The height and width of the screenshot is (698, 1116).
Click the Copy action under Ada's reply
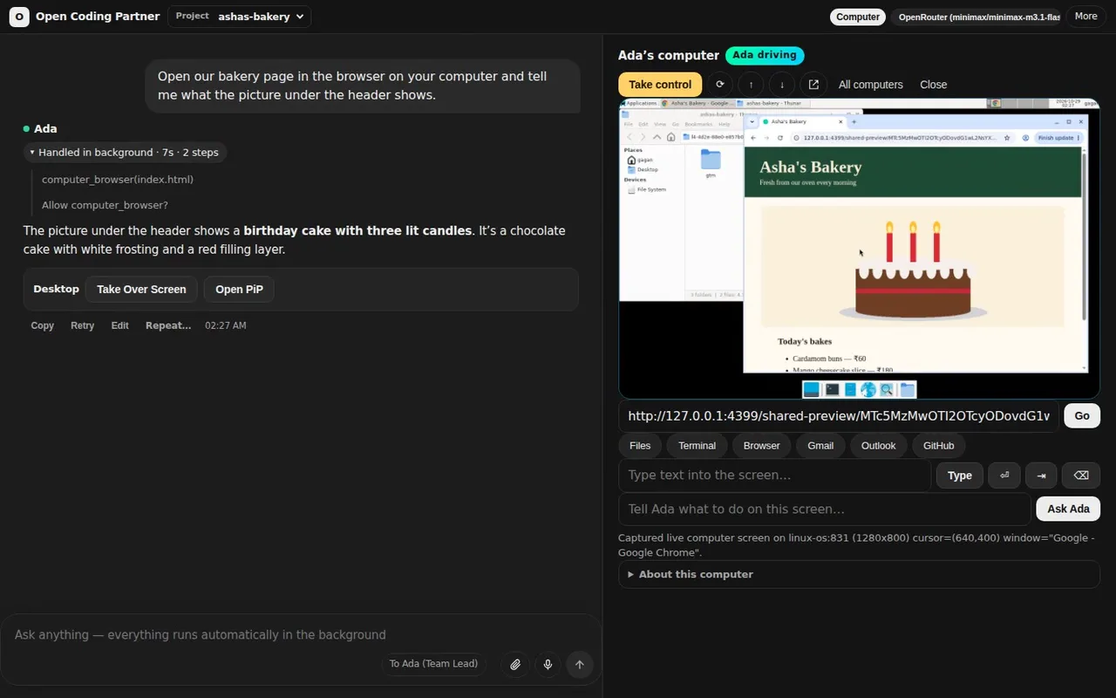click(x=43, y=325)
